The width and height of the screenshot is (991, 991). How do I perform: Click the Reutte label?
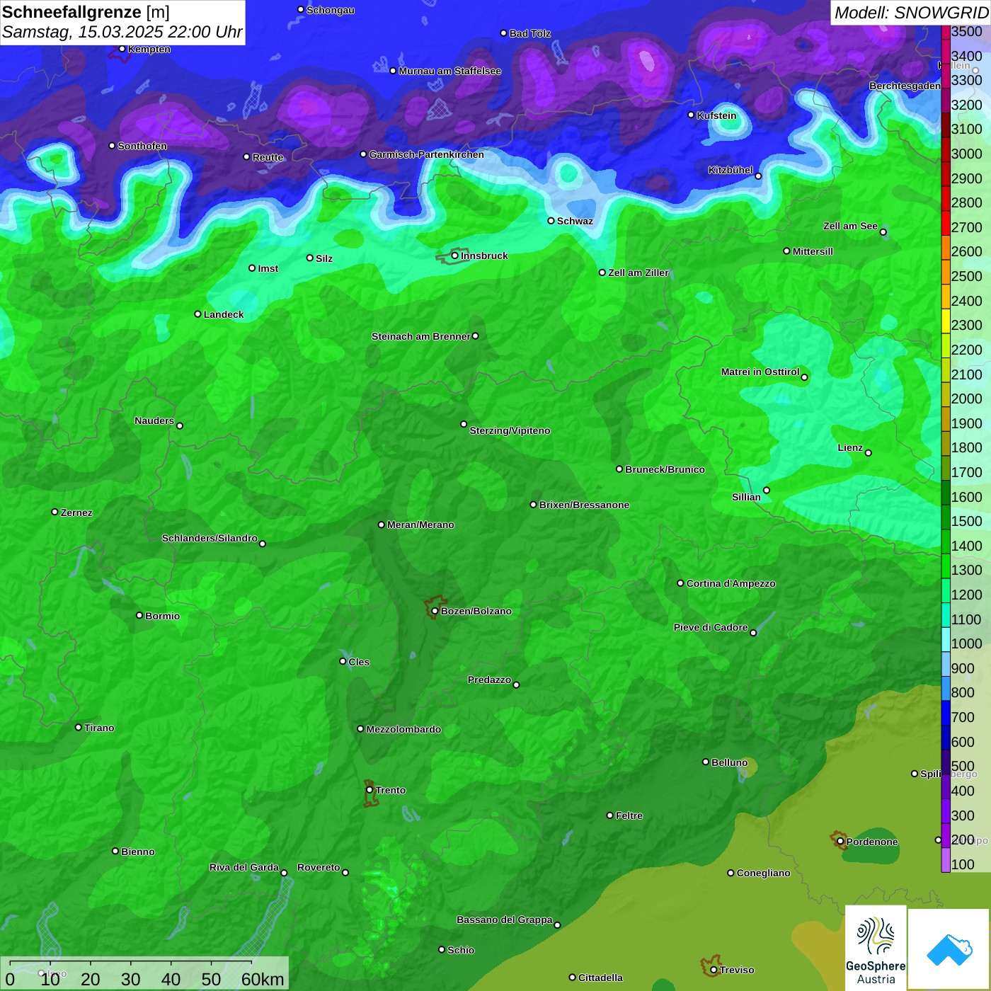pos(268,157)
